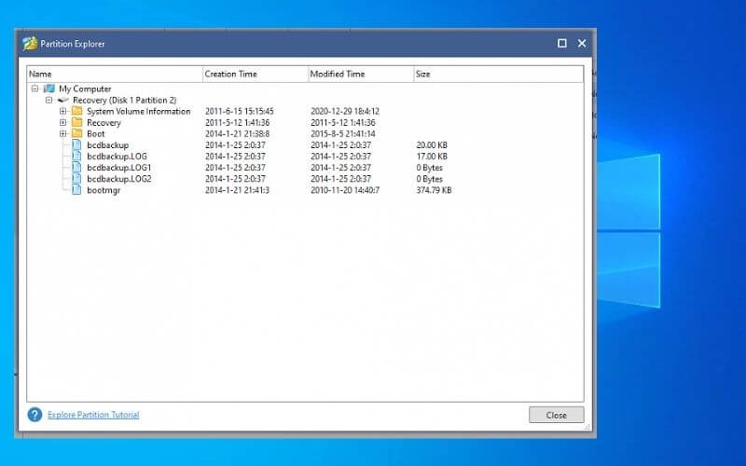Sort by the Creation Time column header
The width and height of the screenshot is (746, 466).
(255, 74)
